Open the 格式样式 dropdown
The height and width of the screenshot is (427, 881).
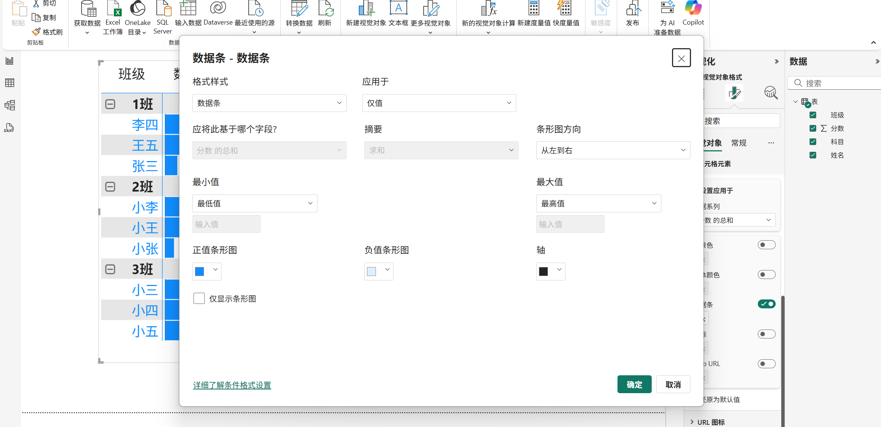pos(269,103)
